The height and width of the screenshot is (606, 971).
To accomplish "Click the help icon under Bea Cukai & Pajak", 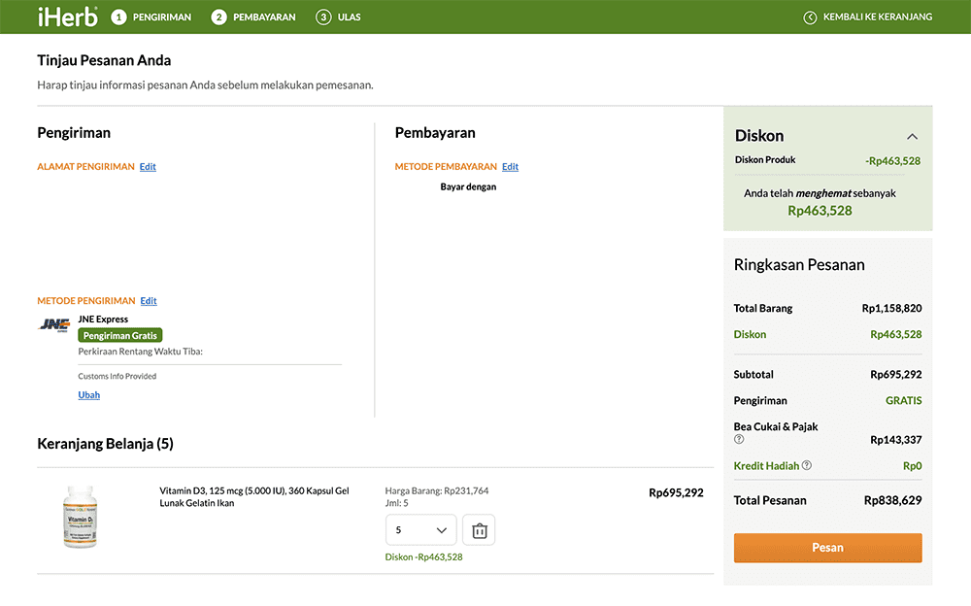I will 739,440.
